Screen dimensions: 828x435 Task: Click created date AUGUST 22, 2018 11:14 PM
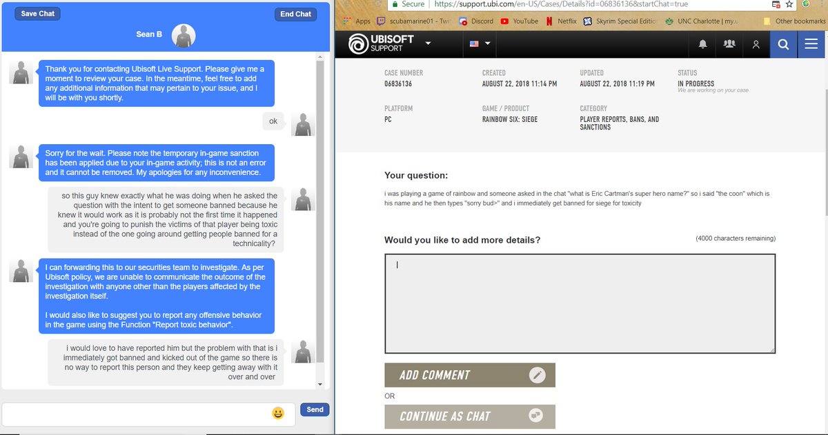coord(520,84)
